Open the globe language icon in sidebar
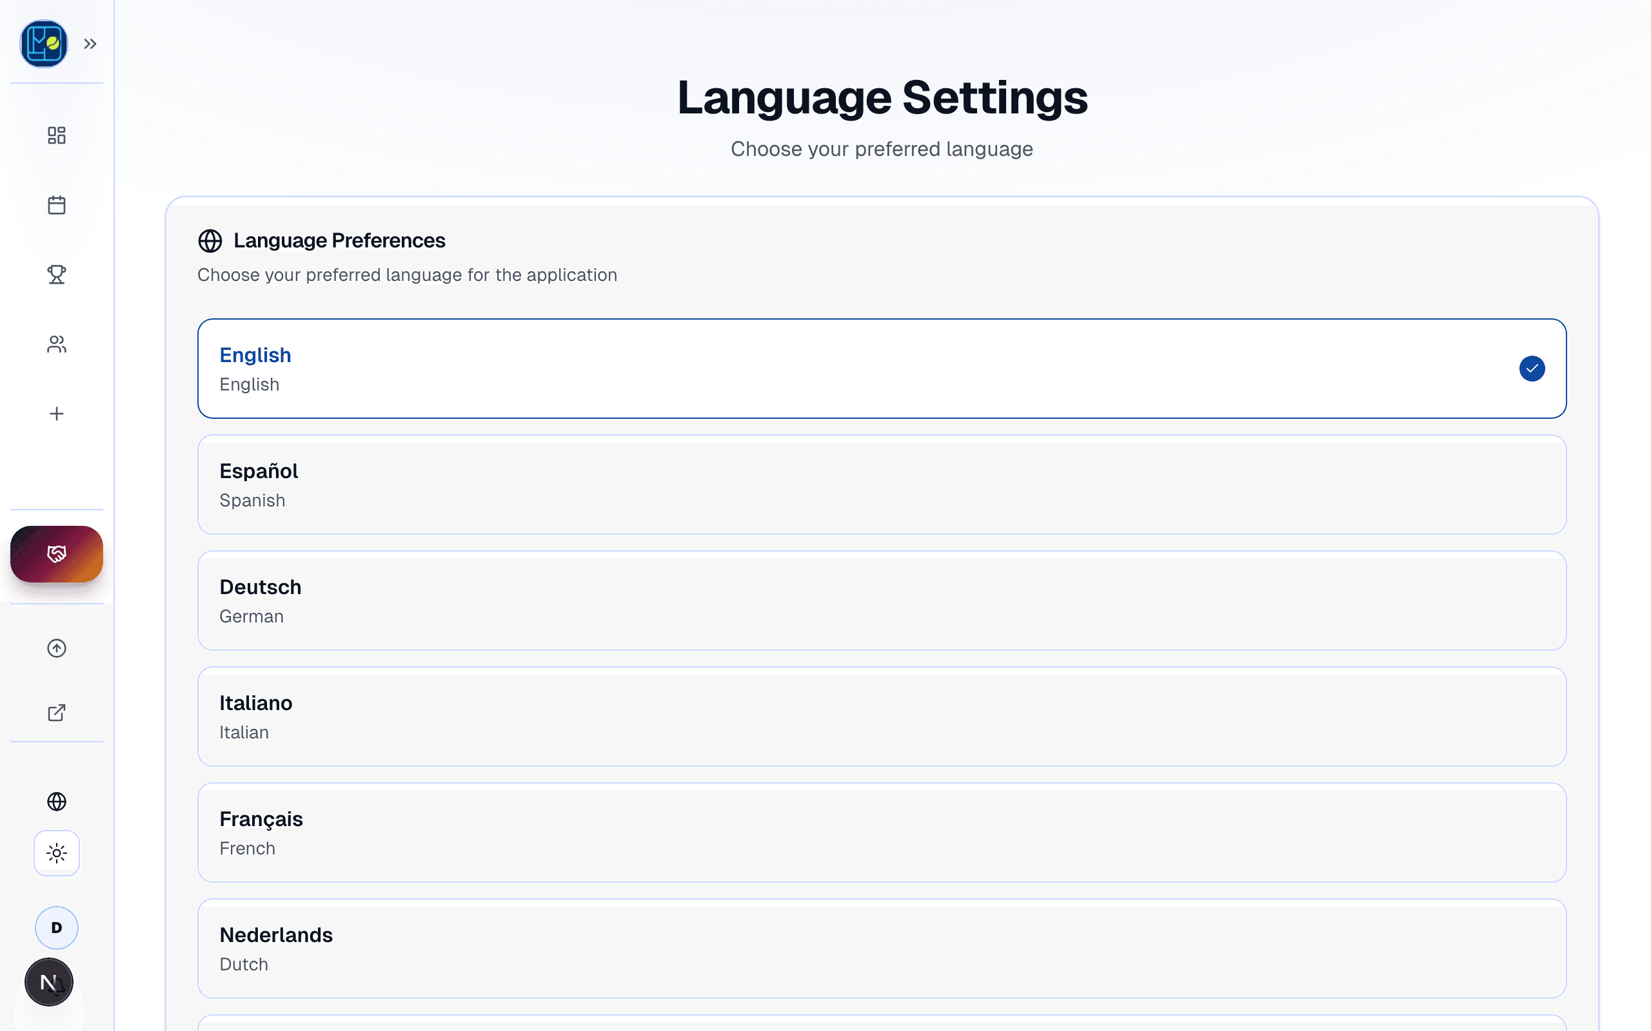 [x=57, y=801]
